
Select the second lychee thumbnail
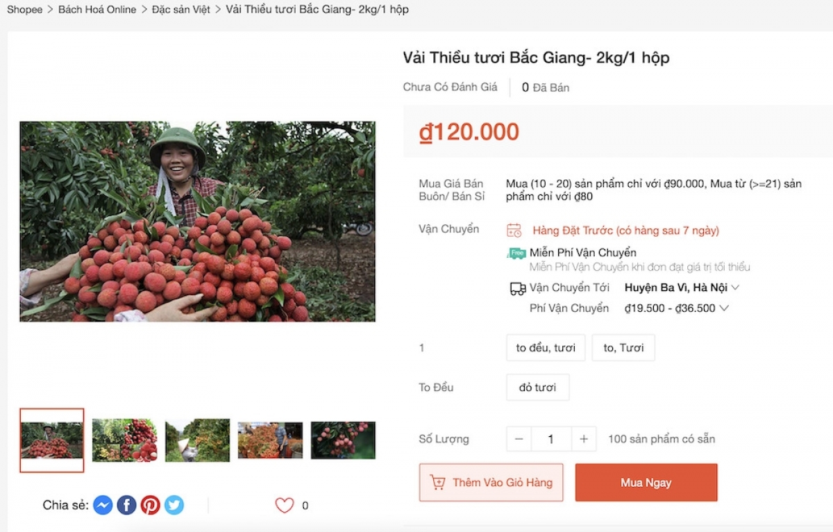click(x=125, y=440)
